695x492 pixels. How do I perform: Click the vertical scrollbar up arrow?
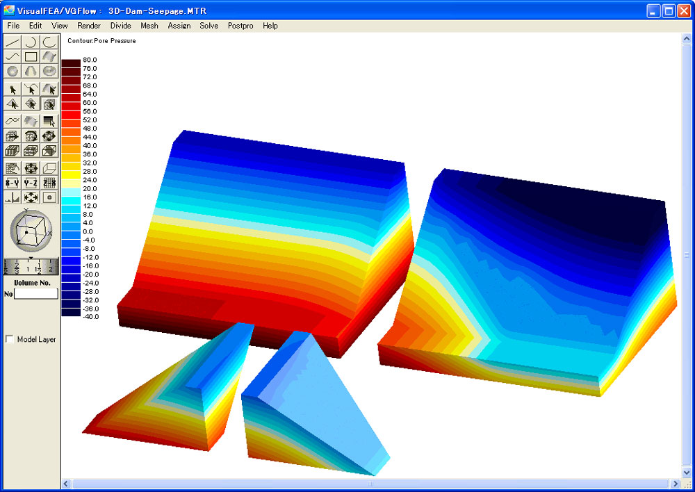(687, 38)
